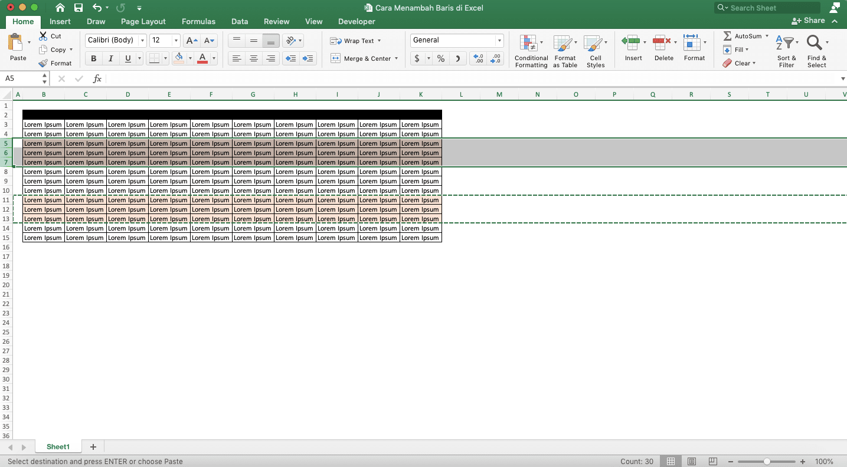Screen dimensions: 847x467
Task: Open Cell Styles gallery
Action: pyautogui.click(x=595, y=51)
